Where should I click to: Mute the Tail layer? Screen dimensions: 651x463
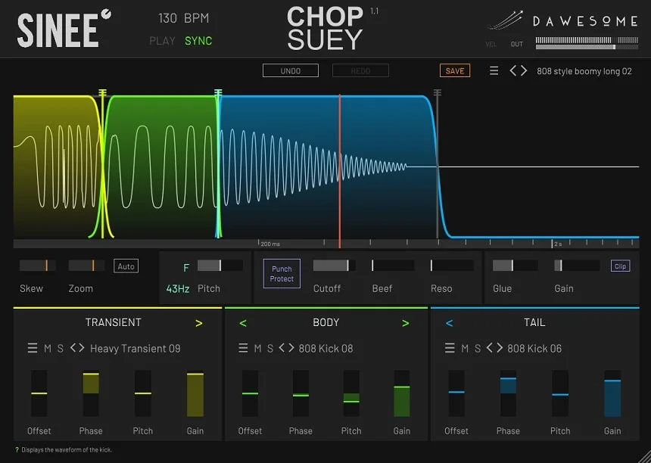(x=465, y=348)
